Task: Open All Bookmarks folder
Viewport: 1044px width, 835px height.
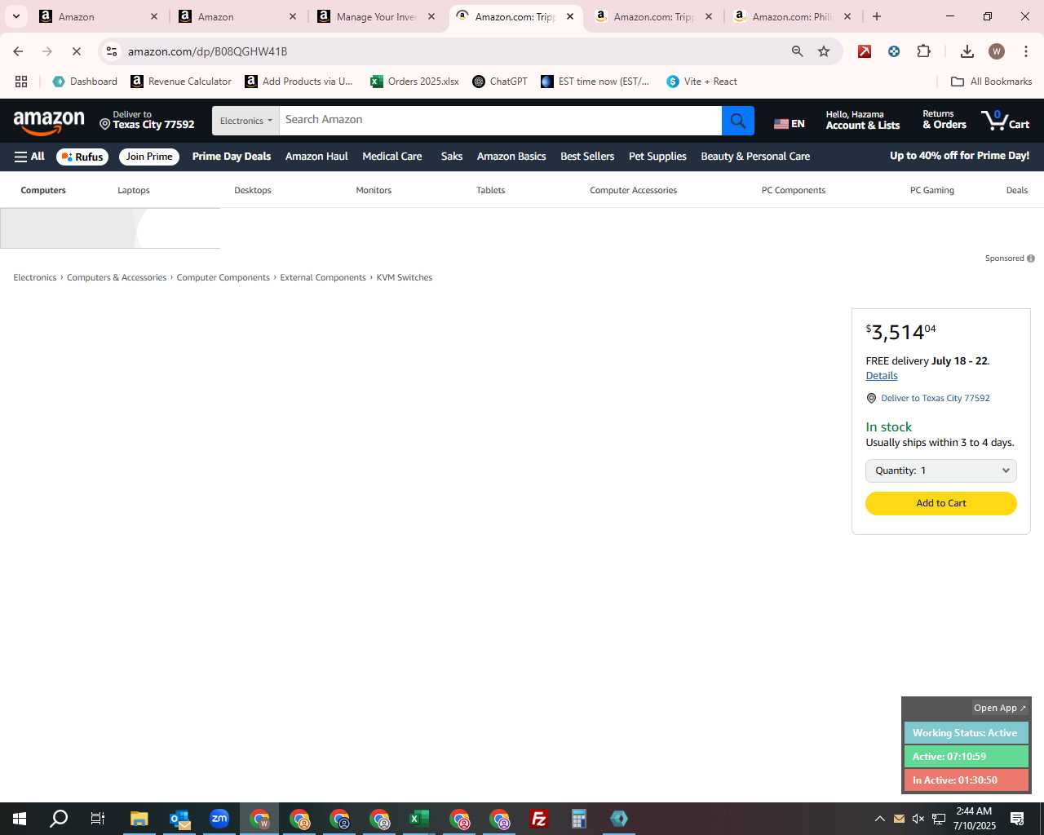Action: click(992, 82)
